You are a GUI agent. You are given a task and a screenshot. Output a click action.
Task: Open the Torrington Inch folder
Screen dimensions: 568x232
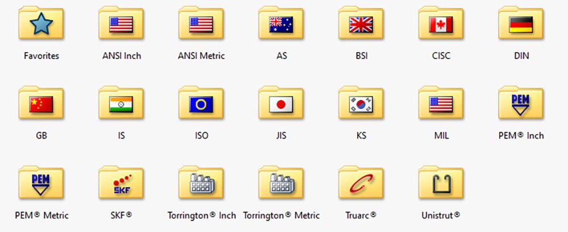(201, 184)
